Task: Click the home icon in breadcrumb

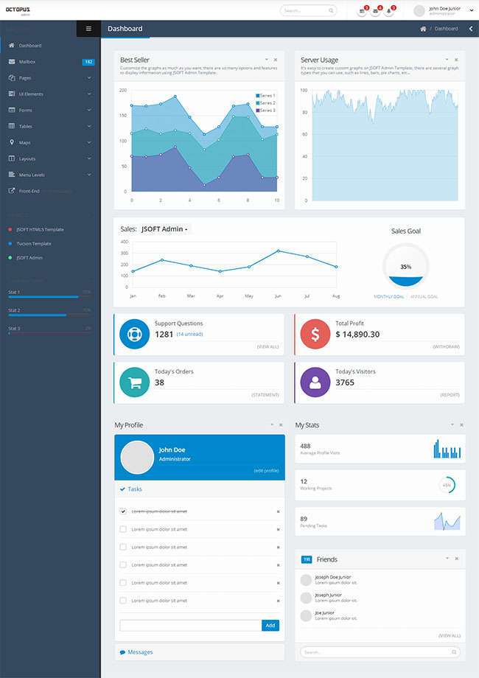Action: click(x=423, y=29)
